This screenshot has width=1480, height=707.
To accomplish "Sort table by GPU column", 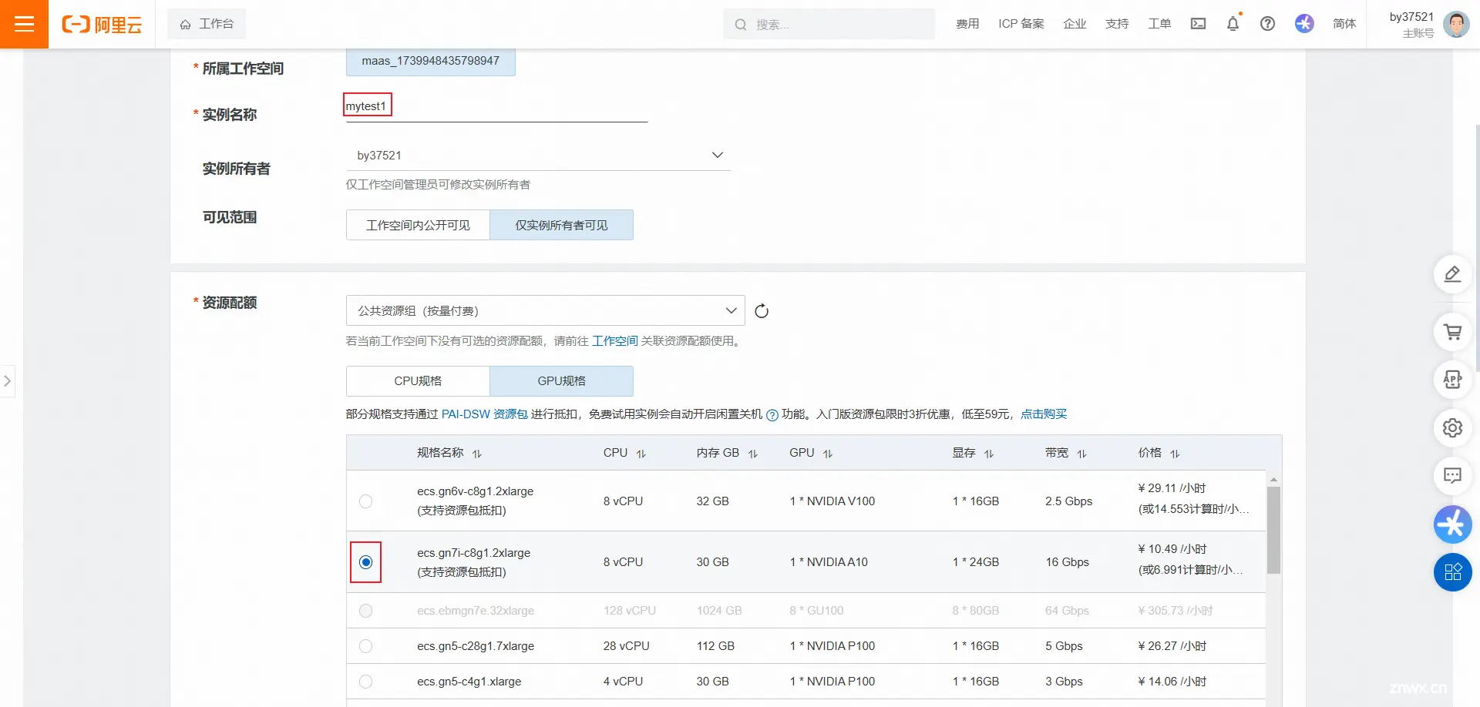I will point(828,454).
